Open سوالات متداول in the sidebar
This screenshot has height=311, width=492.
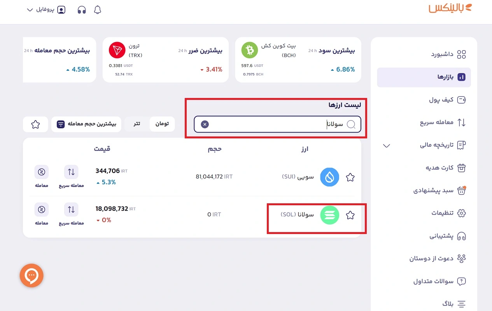tap(424, 281)
